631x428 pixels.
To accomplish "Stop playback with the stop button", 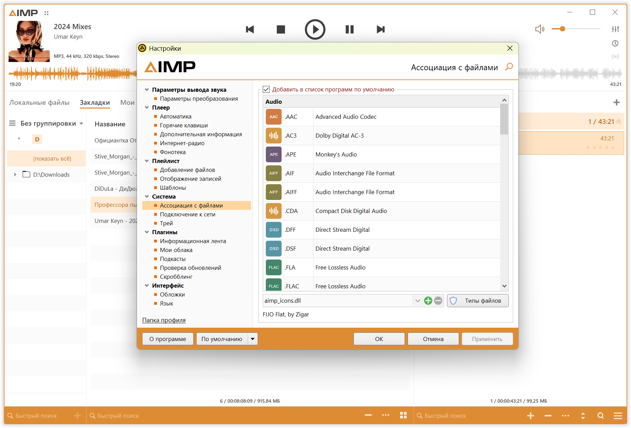I will click(x=281, y=29).
